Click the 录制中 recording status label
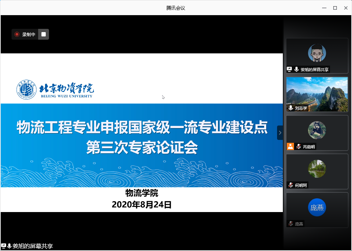Viewport: 352px width, 251px height. coord(29,34)
